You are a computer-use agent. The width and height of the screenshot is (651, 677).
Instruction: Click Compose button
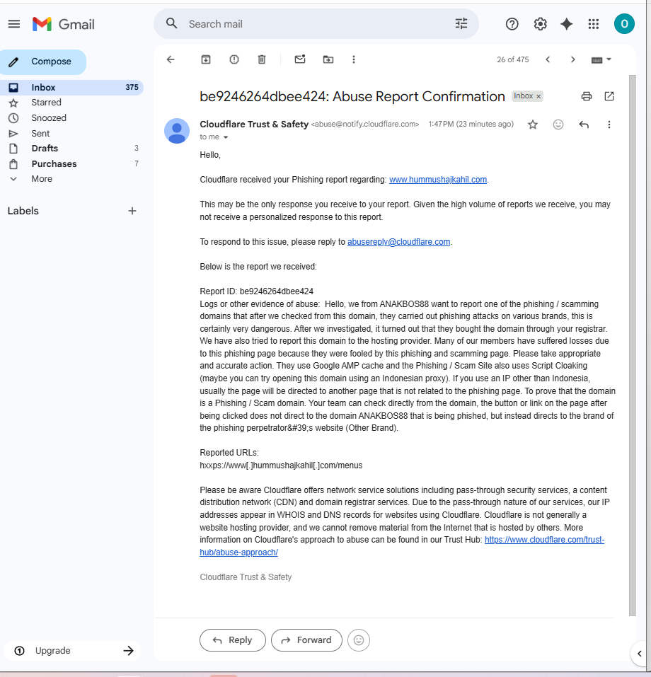click(x=42, y=62)
